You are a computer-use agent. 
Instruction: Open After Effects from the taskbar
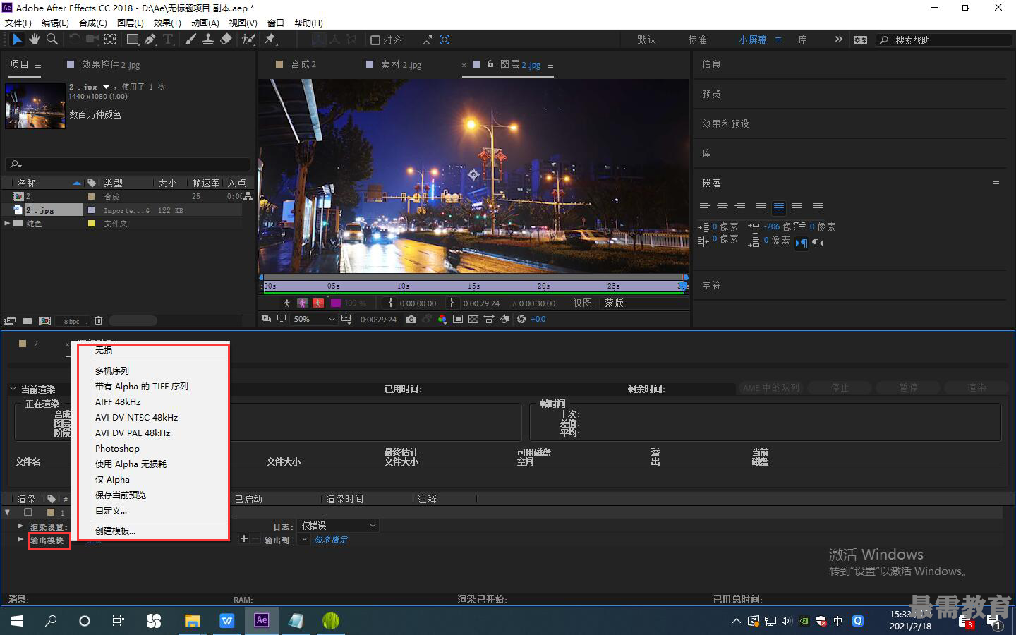(262, 620)
